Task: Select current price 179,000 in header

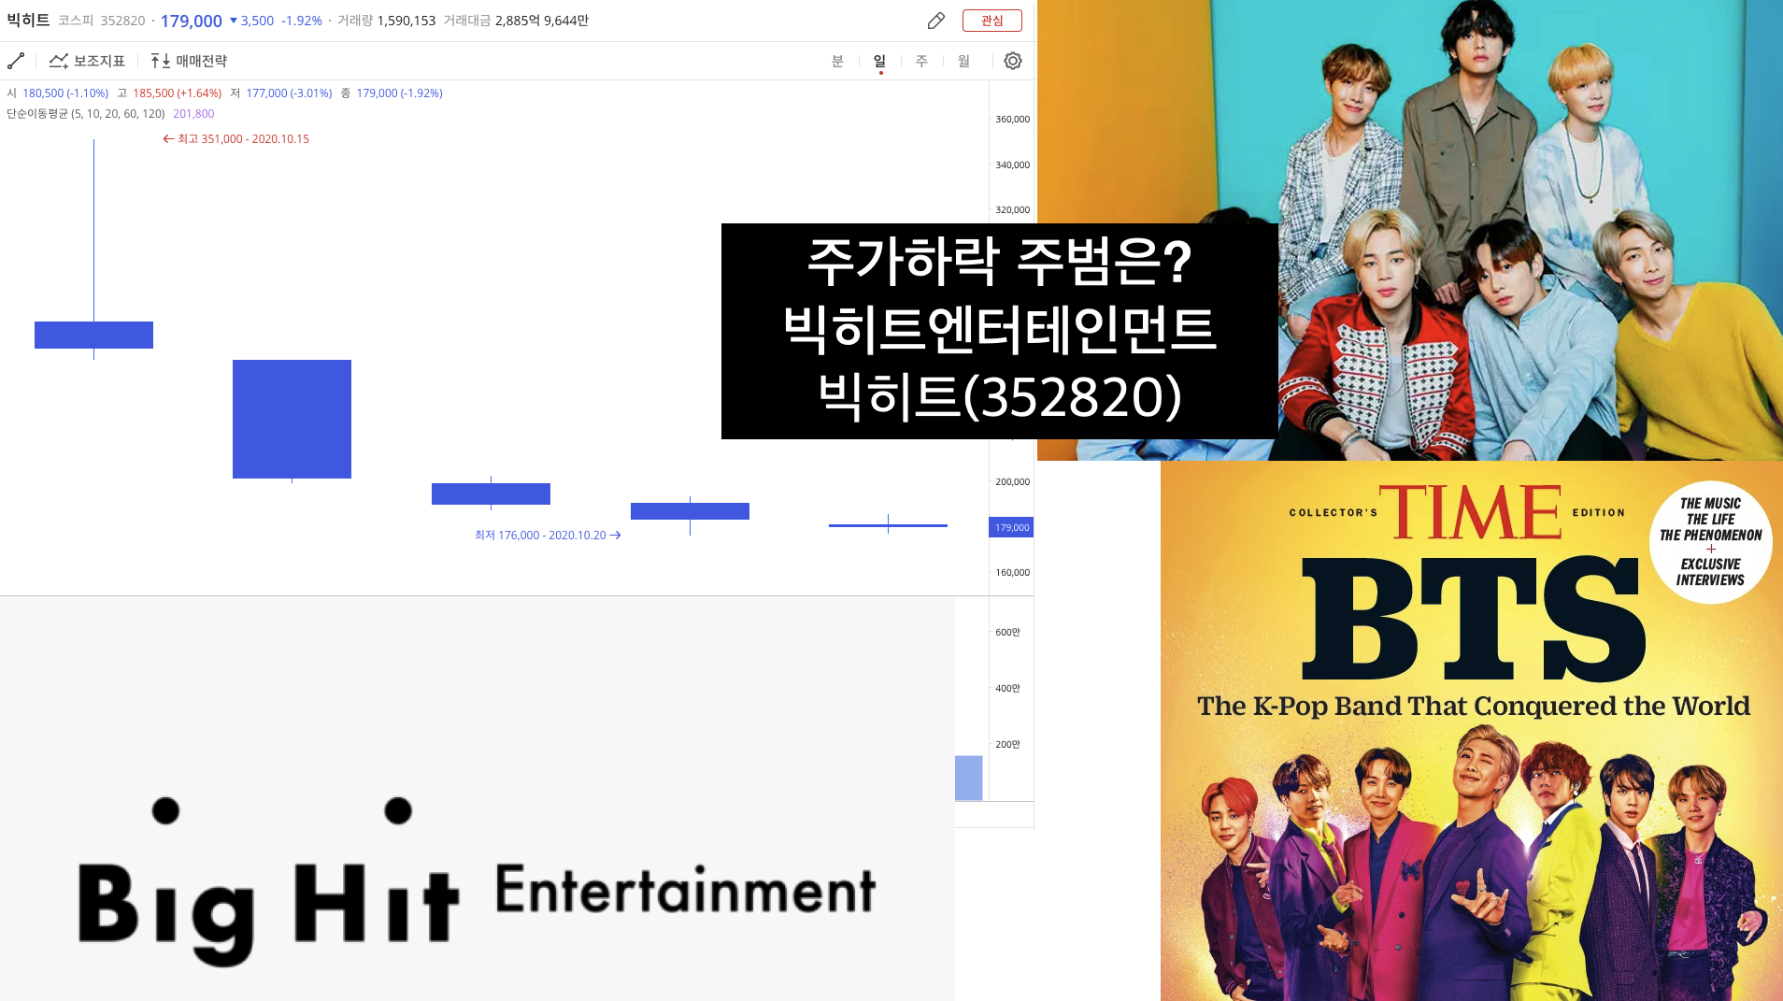Action: [x=192, y=21]
